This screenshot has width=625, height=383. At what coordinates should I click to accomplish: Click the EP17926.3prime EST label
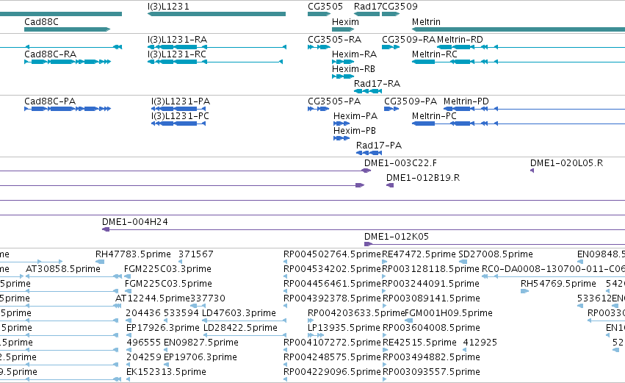coord(162,328)
